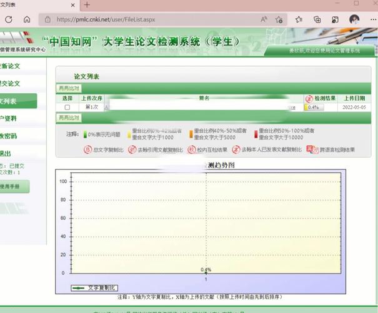
Task: Click the 选择 column header
Action: [x=67, y=98]
